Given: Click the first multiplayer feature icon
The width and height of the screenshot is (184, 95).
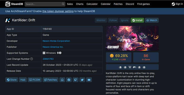Looking at the screenshot, I should click(x=120, y=67).
